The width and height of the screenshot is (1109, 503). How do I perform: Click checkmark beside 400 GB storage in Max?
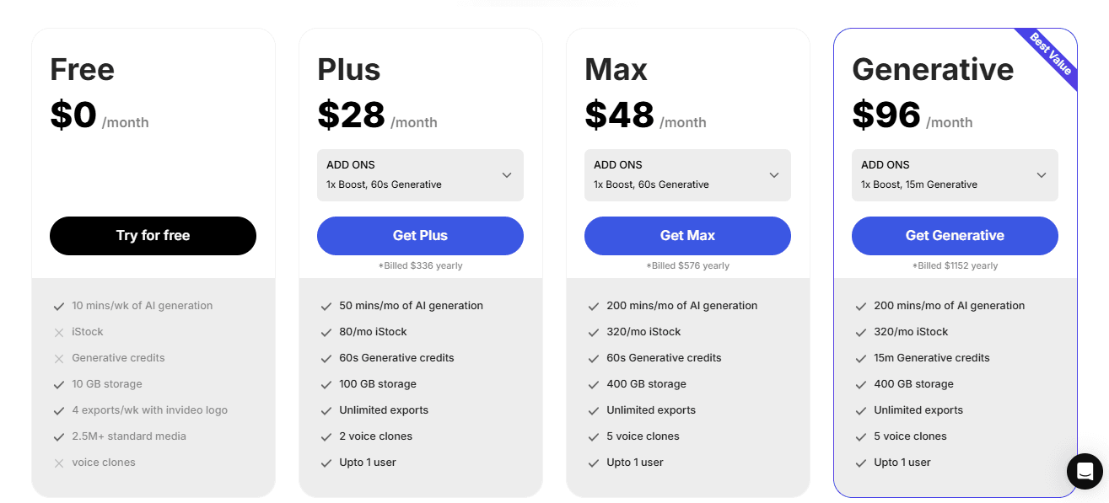coord(594,383)
